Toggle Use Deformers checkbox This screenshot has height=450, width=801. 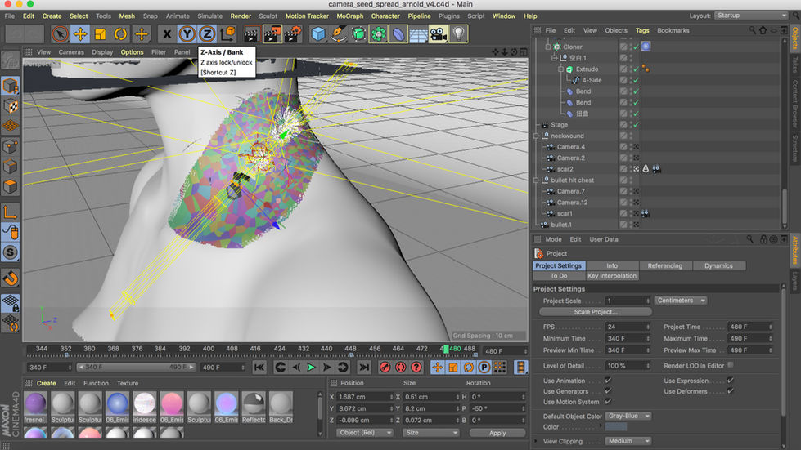[731, 391]
